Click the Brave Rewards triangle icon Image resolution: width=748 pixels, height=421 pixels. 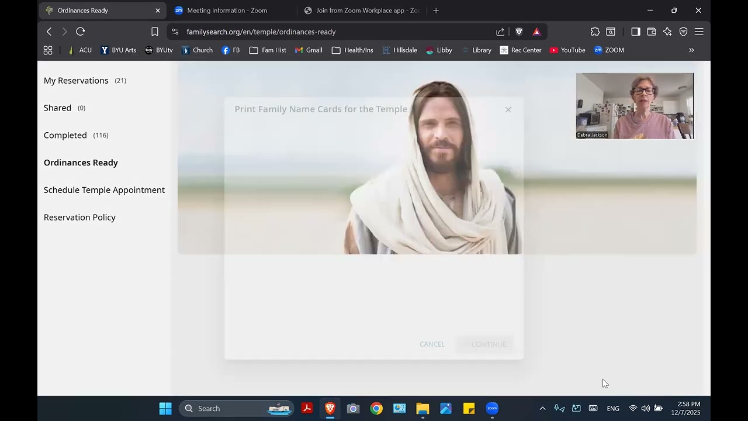pos(536,32)
